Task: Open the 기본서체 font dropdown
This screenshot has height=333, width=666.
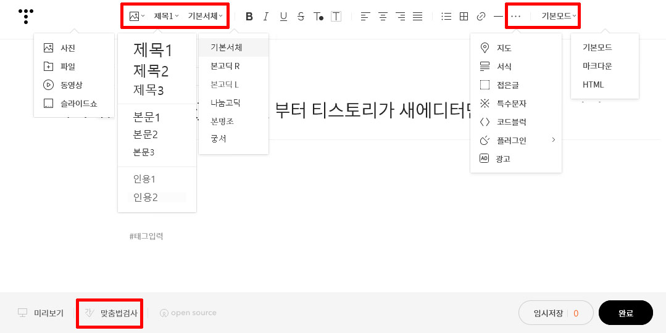Action: coord(206,16)
